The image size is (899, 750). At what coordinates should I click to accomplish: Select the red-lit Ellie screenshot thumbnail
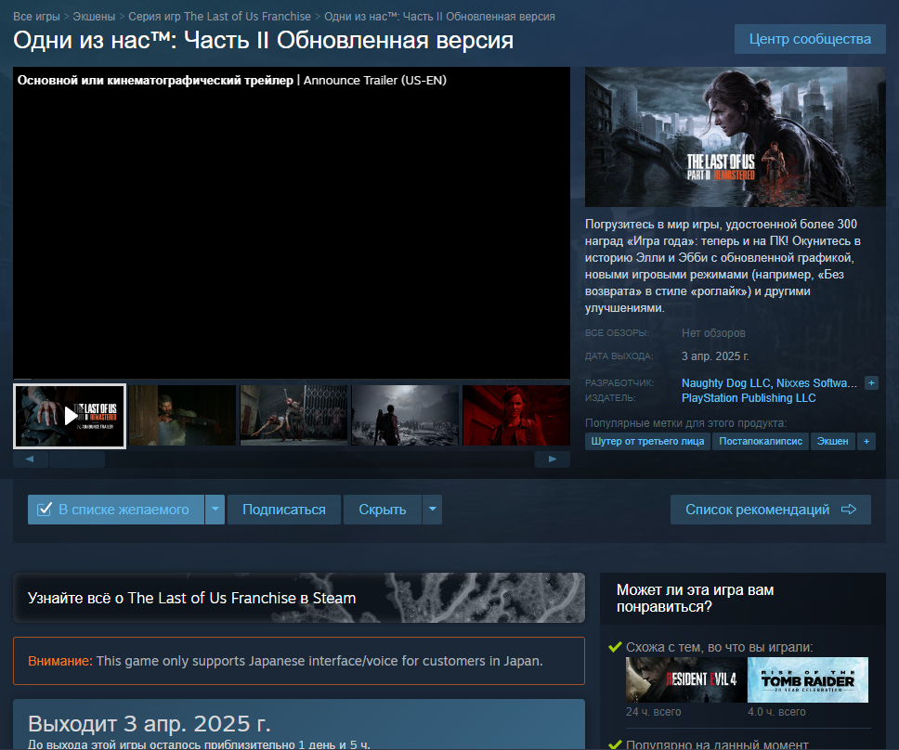coord(516,416)
